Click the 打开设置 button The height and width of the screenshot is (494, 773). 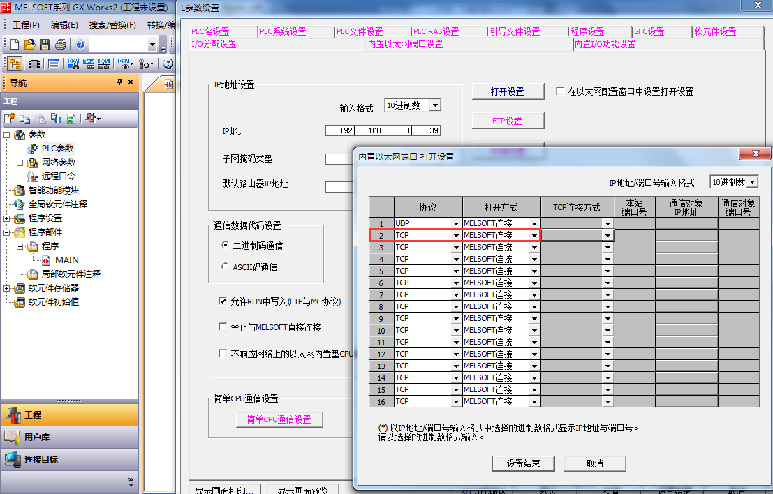point(508,91)
